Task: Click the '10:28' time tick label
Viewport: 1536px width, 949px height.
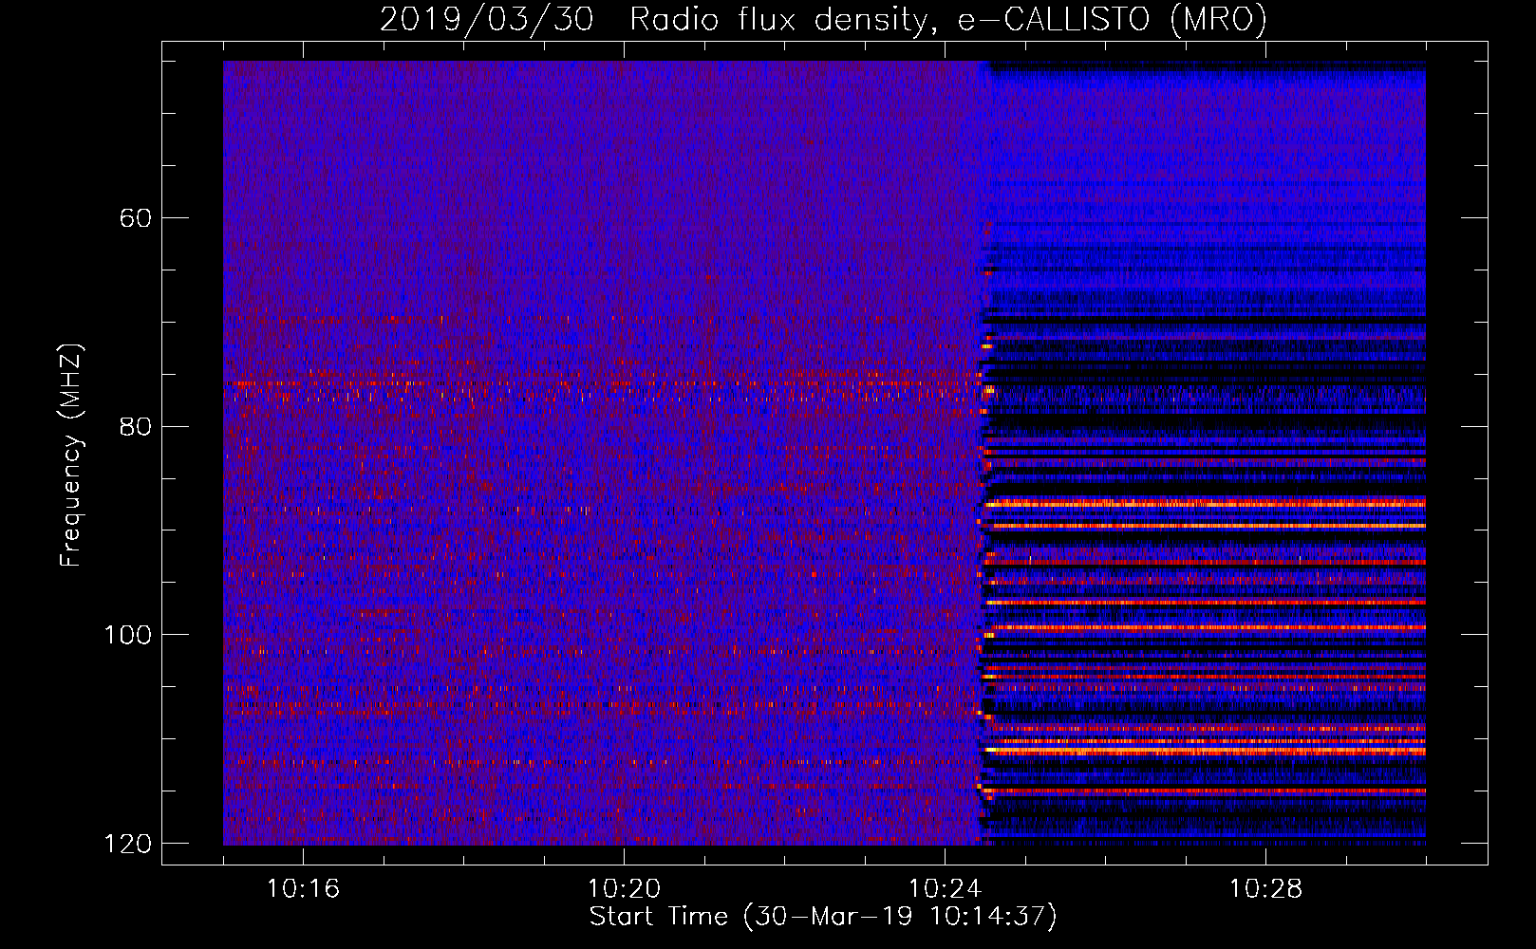Action: coord(1265,888)
